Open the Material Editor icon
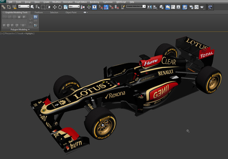This screenshot has height=159, width=228. [x=185, y=7]
